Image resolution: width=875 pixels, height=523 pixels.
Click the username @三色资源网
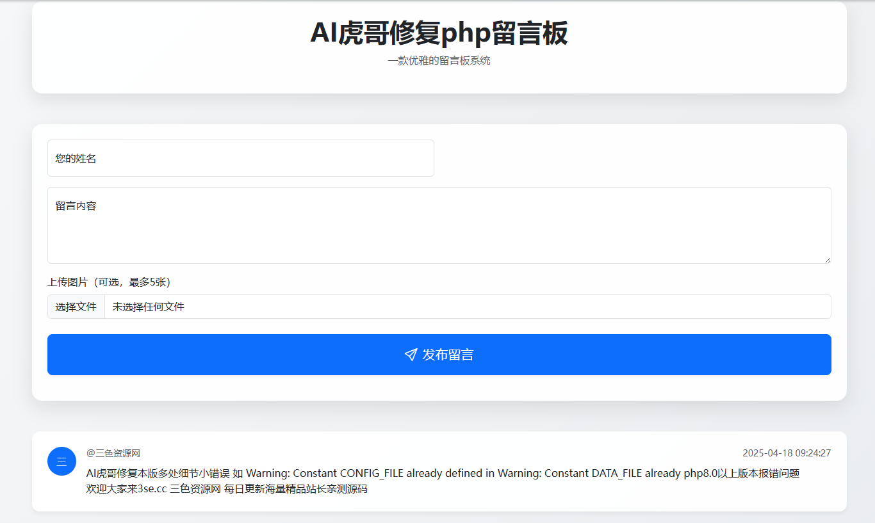coord(113,453)
